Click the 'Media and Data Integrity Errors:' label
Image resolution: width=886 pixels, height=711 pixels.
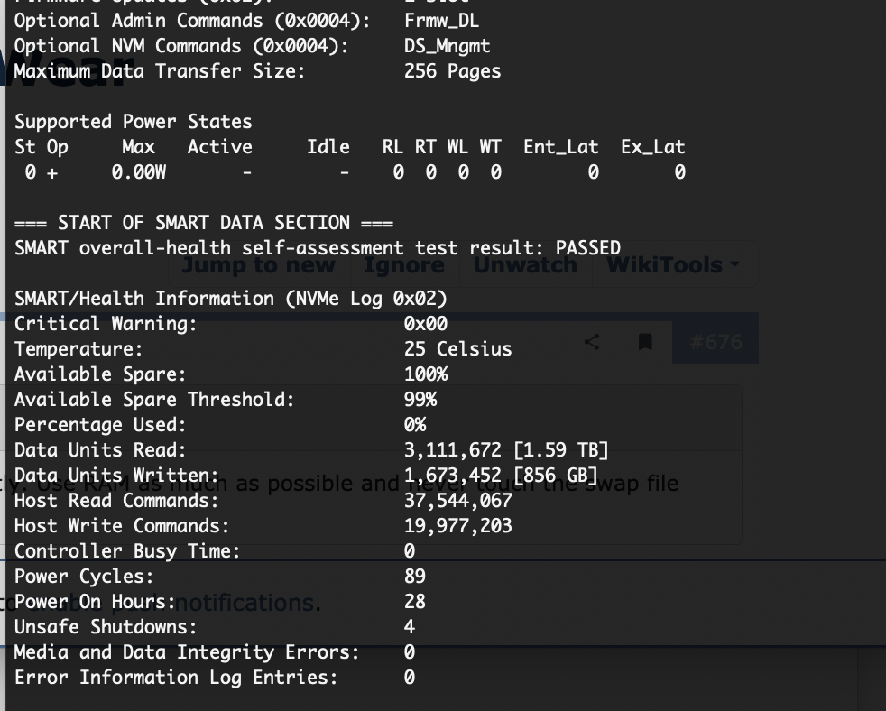187,652
